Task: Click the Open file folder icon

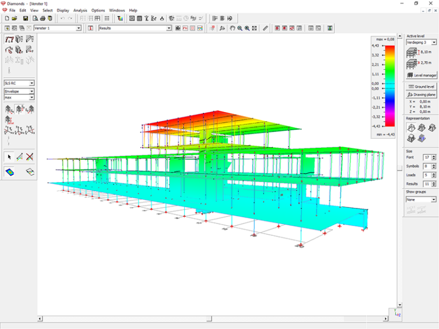Action: click(x=15, y=19)
